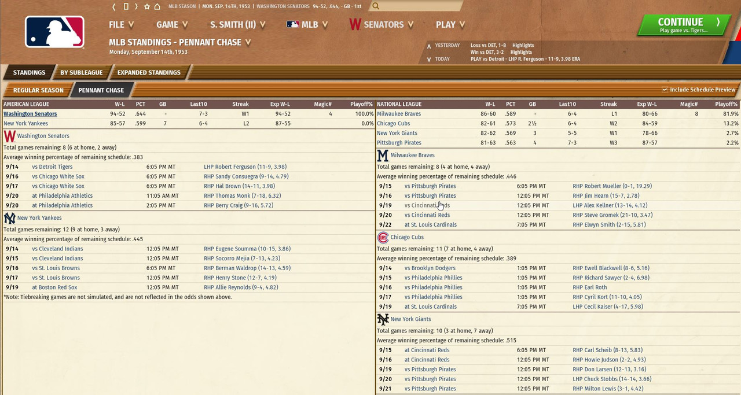Click the Playoff% column header in American League
This screenshot has height=395, width=741.
pyautogui.click(x=361, y=105)
